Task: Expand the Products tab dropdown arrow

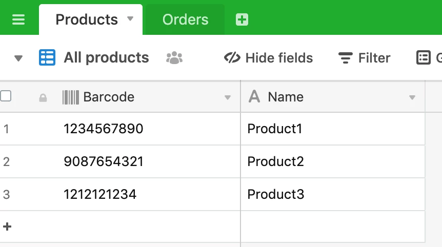Action: [x=130, y=19]
